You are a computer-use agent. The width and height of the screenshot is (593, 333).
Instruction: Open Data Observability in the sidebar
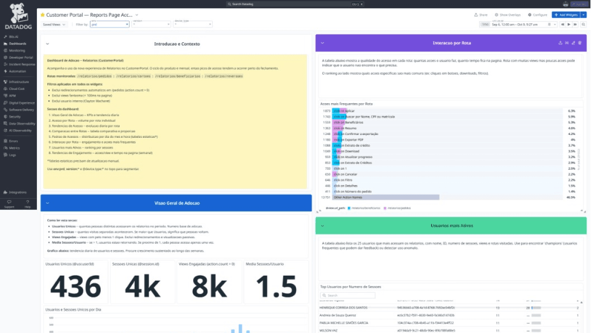[18, 124]
